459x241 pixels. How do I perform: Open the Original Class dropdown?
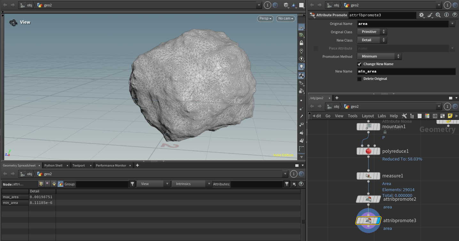[372, 32]
